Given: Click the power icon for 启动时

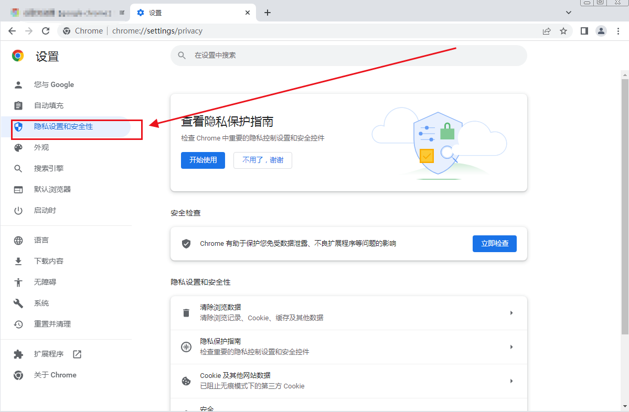Looking at the screenshot, I should (18, 210).
